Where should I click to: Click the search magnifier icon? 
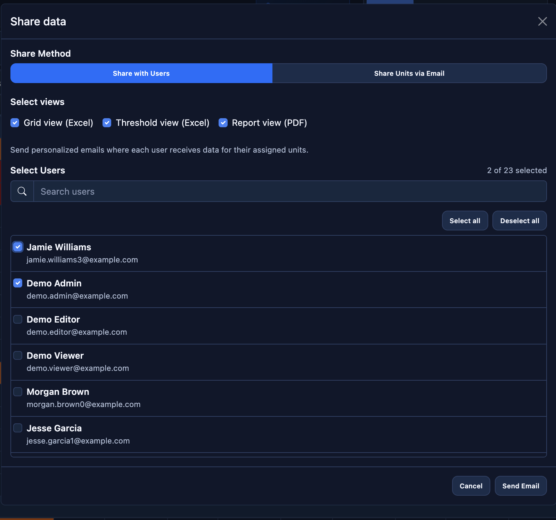coord(22,191)
